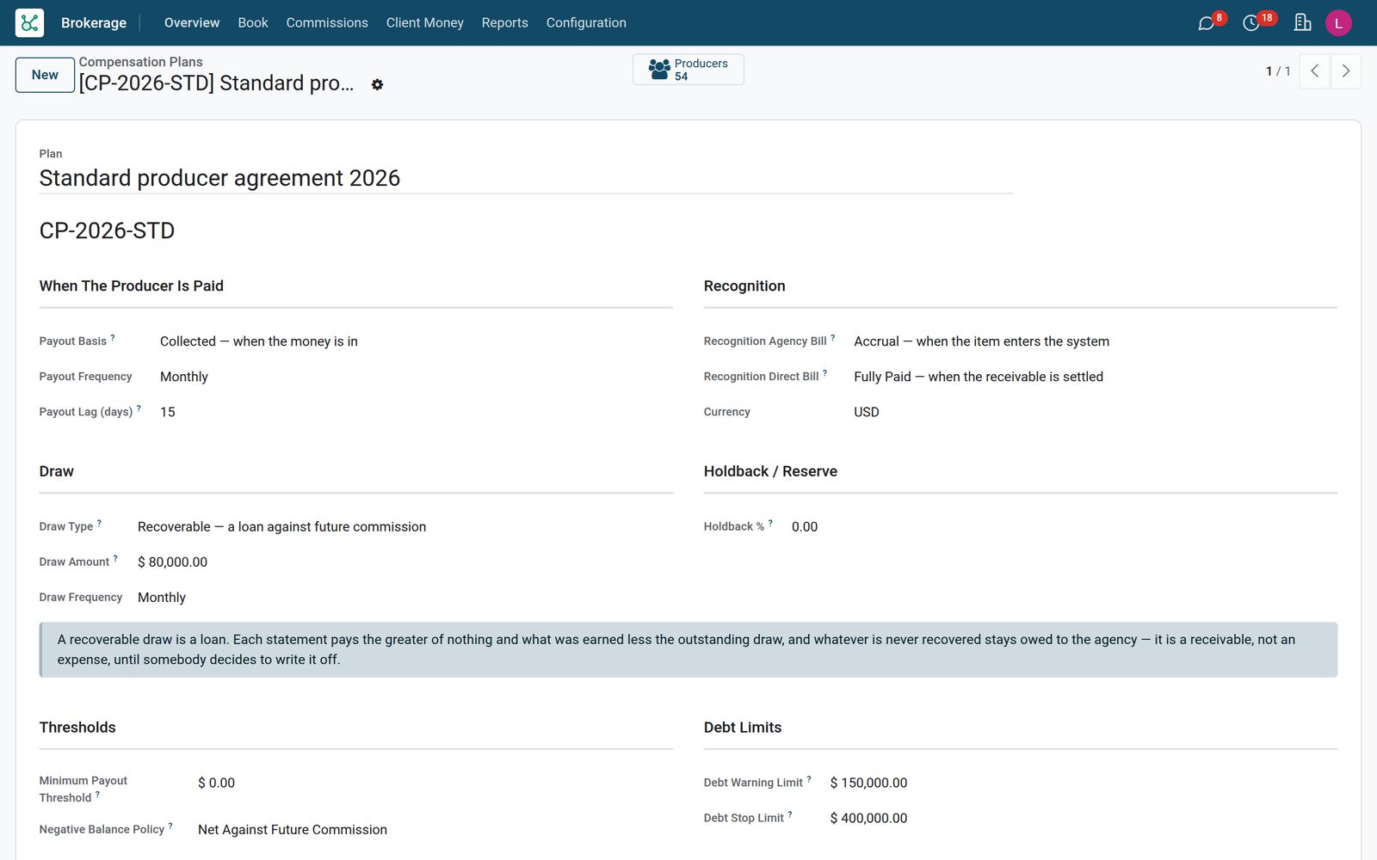This screenshot has width=1377, height=860.
Task: Show help tooltip for Minimum Payout Threshold
Action: pos(97,795)
